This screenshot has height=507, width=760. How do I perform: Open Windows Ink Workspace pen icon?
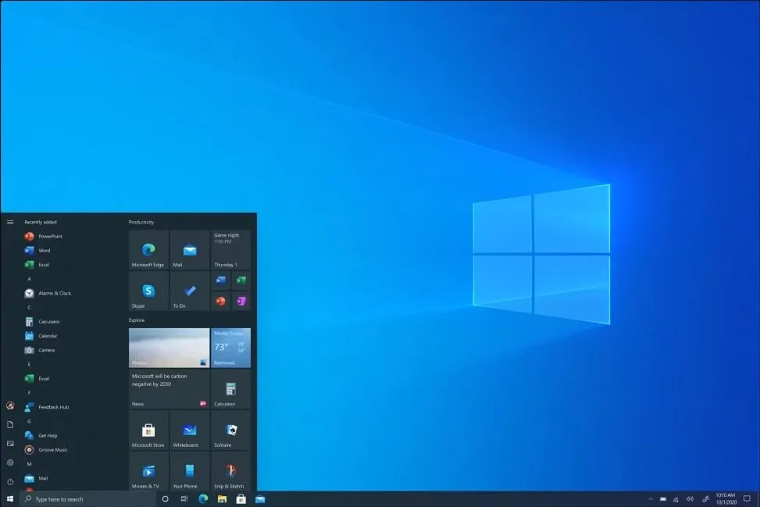click(706, 499)
